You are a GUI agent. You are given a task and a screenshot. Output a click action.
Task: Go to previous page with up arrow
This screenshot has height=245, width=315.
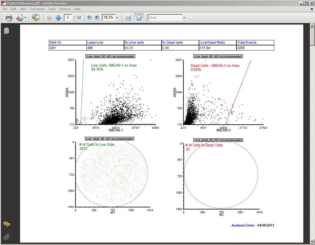[x=49, y=18]
